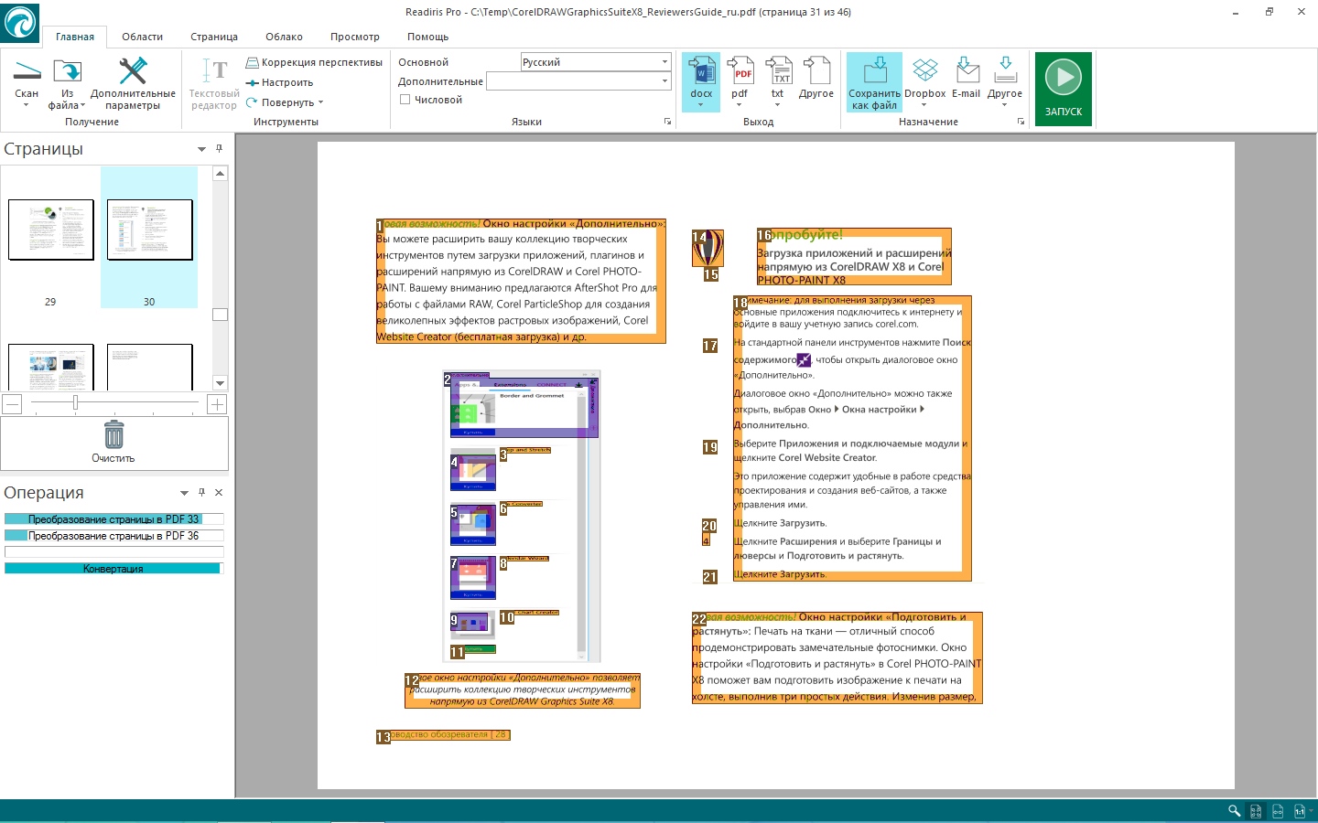The height and width of the screenshot is (823, 1318).
Task: Click the Скан scanner icon
Action: [27, 71]
